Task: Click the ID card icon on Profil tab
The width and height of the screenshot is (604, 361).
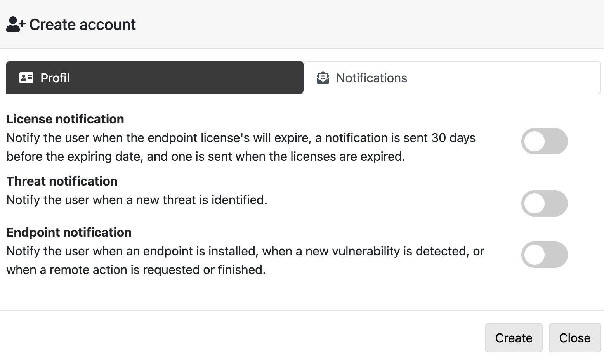Action: pyautogui.click(x=26, y=78)
